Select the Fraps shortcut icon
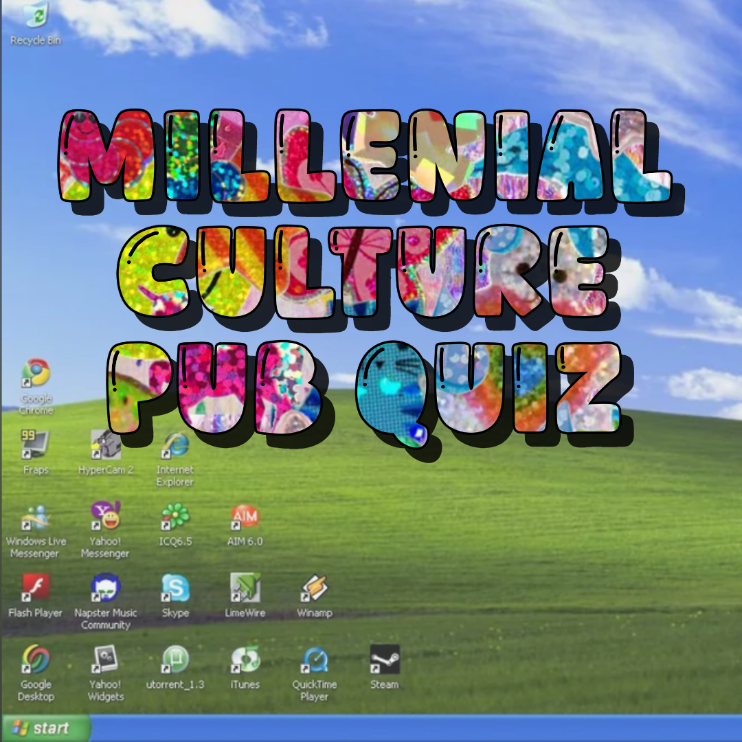This screenshot has width=742, height=742. click(36, 445)
